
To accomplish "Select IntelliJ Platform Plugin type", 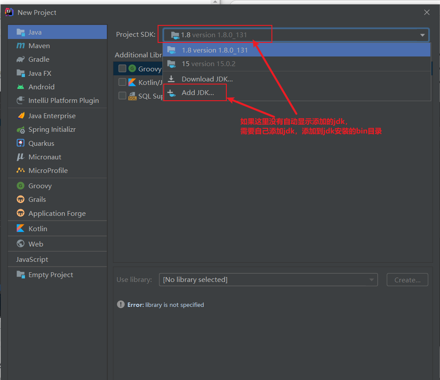I will pos(57,100).
